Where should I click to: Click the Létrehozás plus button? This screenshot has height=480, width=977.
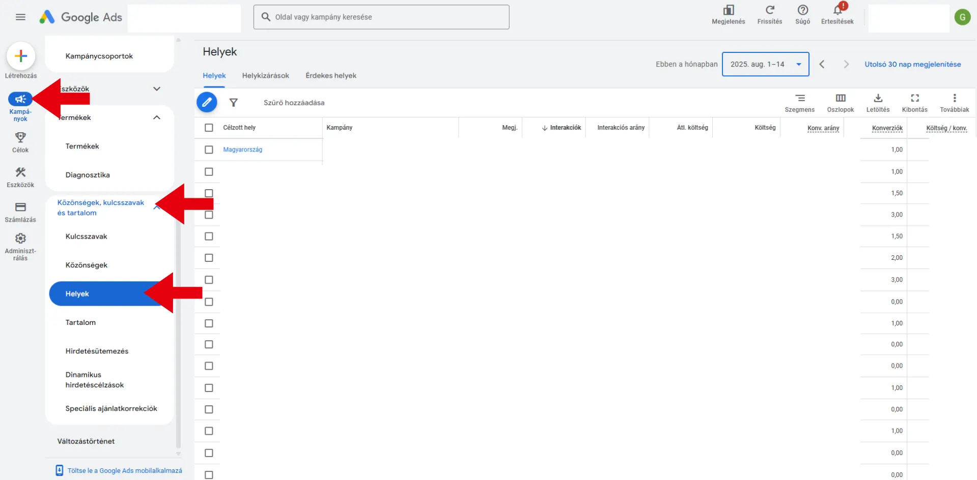click(x=21, y=56)
